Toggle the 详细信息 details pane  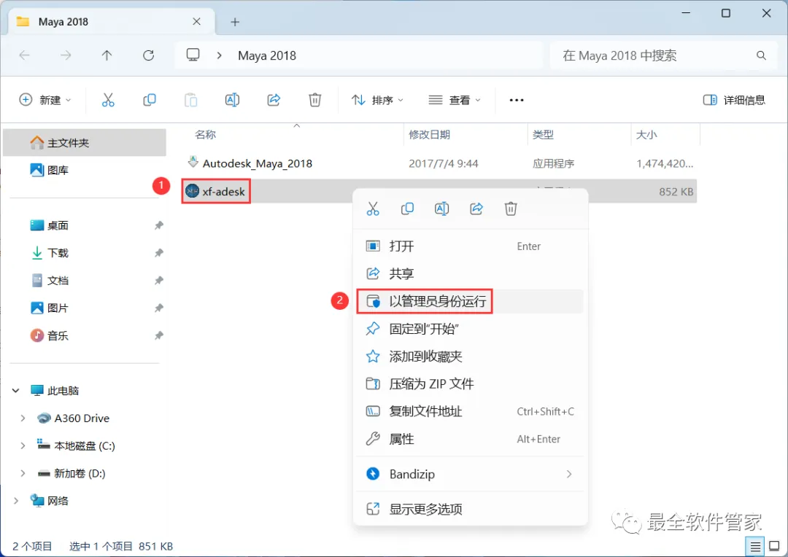pos(734,100)
